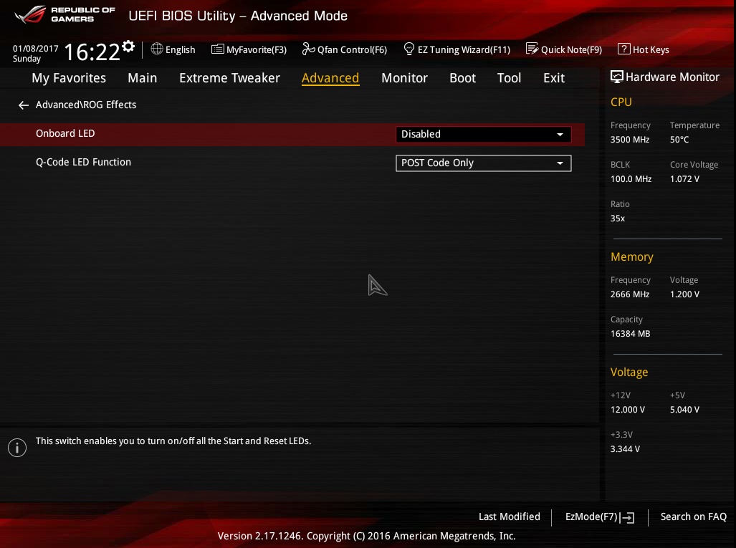736x548 pixels.
Task: Launch EZ Tuning Wizard(F11)
Action: tap(457, 49)
